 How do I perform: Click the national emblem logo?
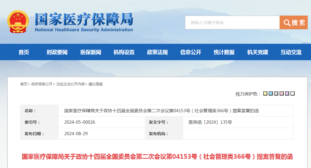click(18, 22)
